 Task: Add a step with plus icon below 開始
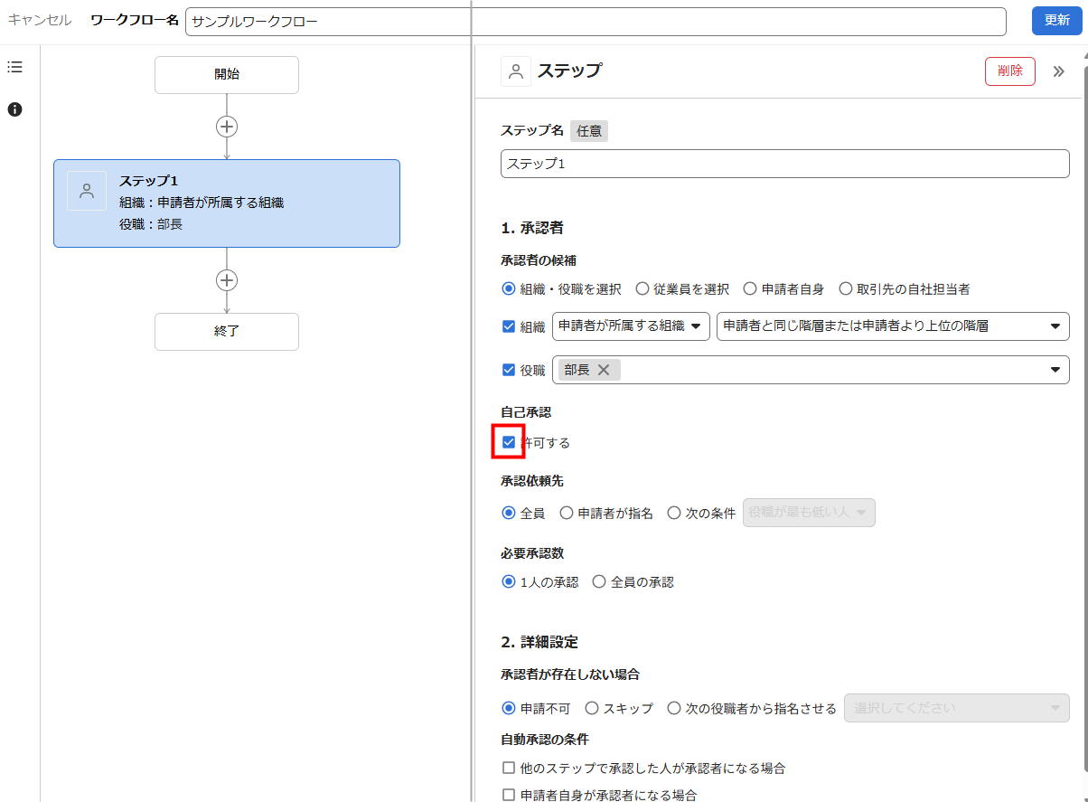tap(227, 127)
